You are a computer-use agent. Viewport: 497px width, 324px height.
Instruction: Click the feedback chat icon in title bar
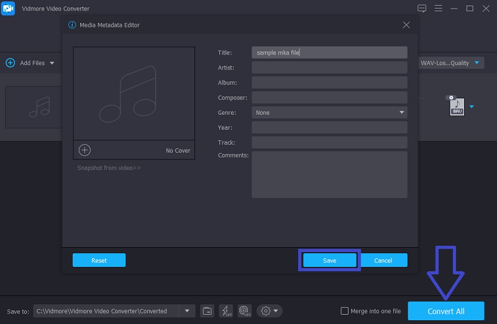click(422, 9)
